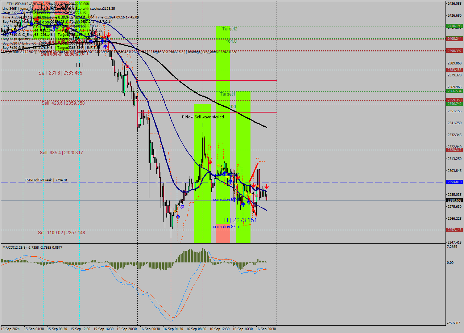
Task: Click the 'FSB-HighToBreak | 2294.81' label
Action: tap(46, 180)
